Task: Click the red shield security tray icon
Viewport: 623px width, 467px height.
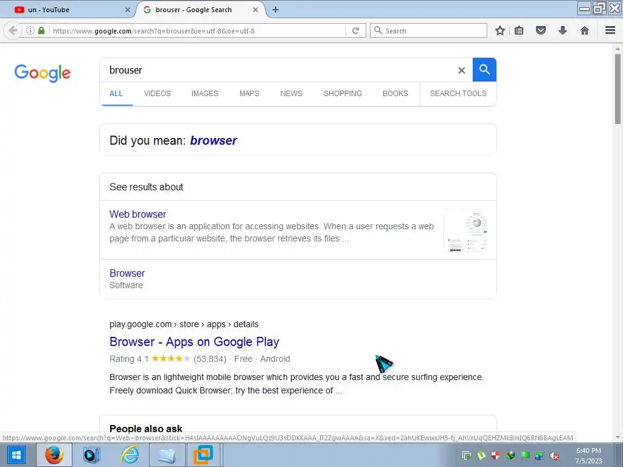Action: (x=495, y=455)
